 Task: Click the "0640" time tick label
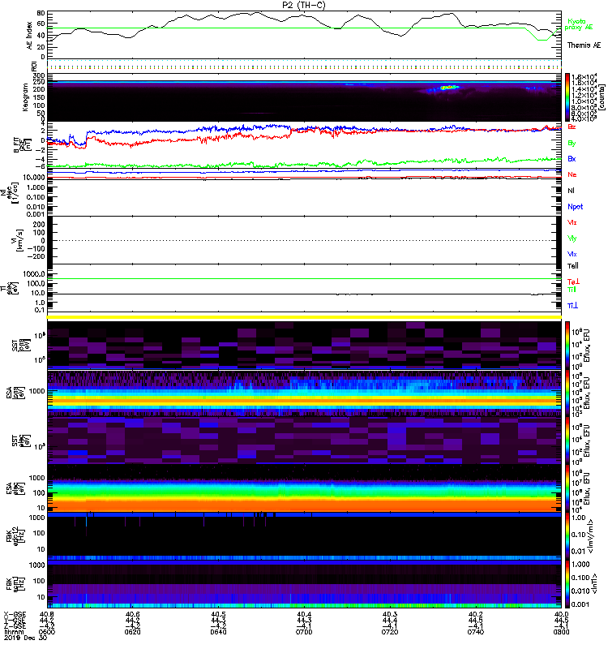218,632
